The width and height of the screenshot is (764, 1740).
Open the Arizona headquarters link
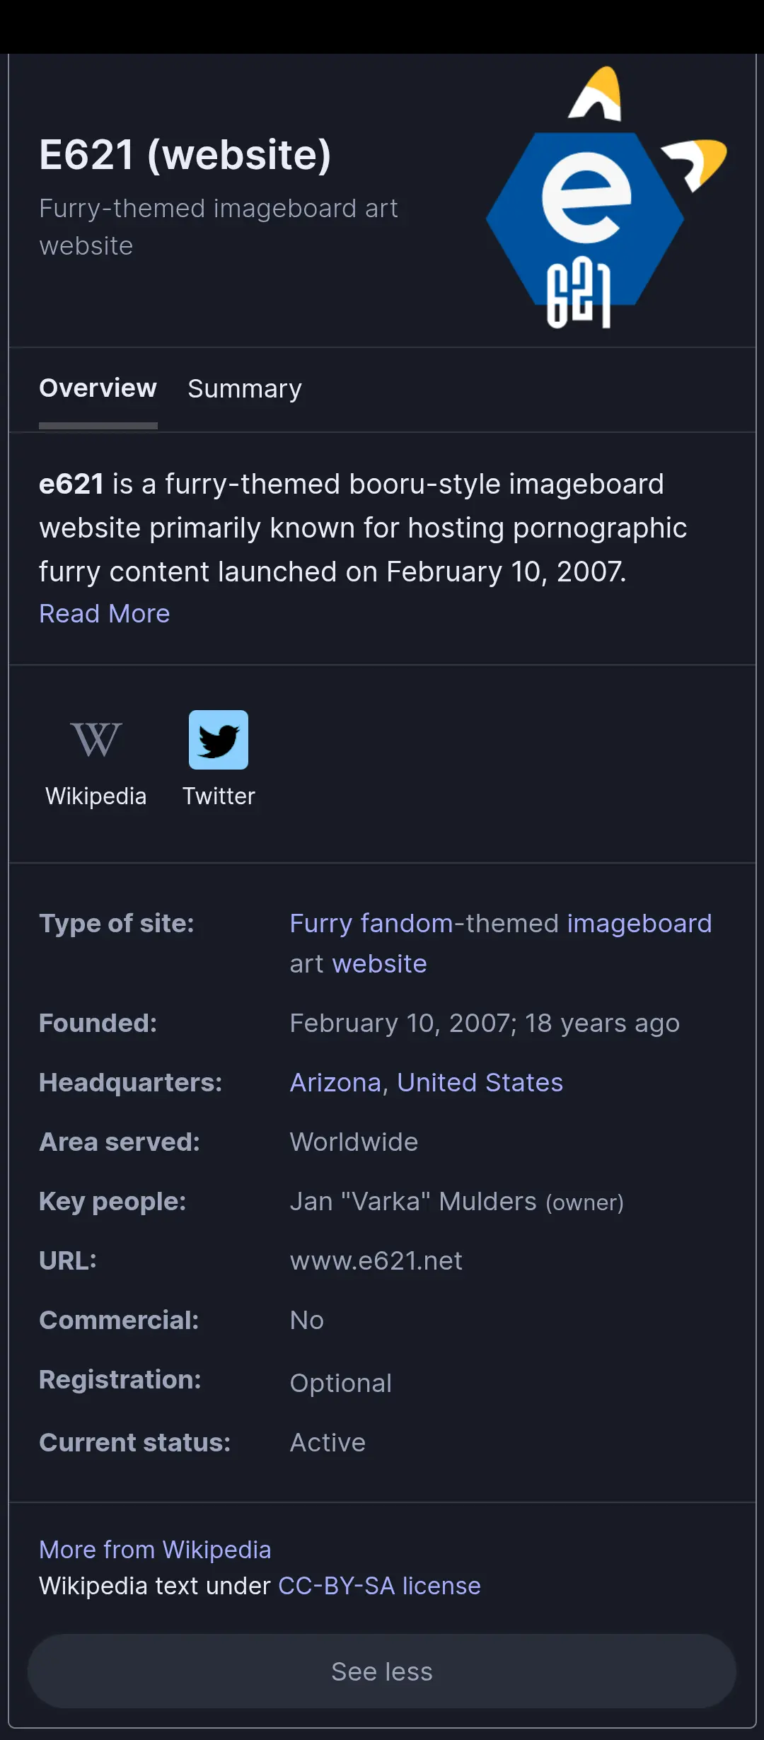(x=335, y=1082)
